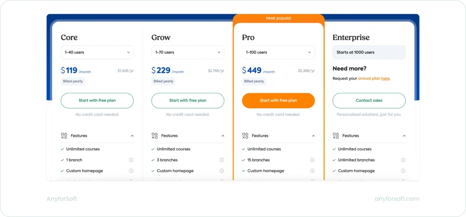This screenshot has width=466, height=217.
Task: Collapse the Grow plan Features section
Action: click(223, 136)
